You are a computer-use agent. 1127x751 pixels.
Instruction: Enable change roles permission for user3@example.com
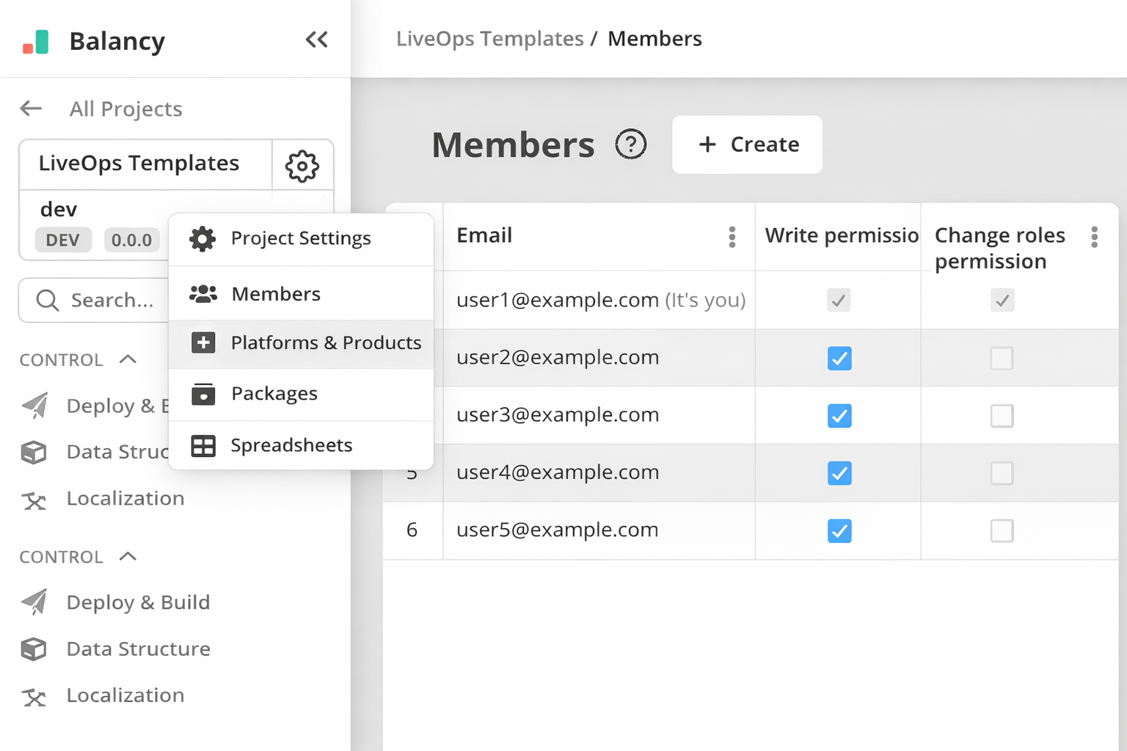coord(1002,416)
